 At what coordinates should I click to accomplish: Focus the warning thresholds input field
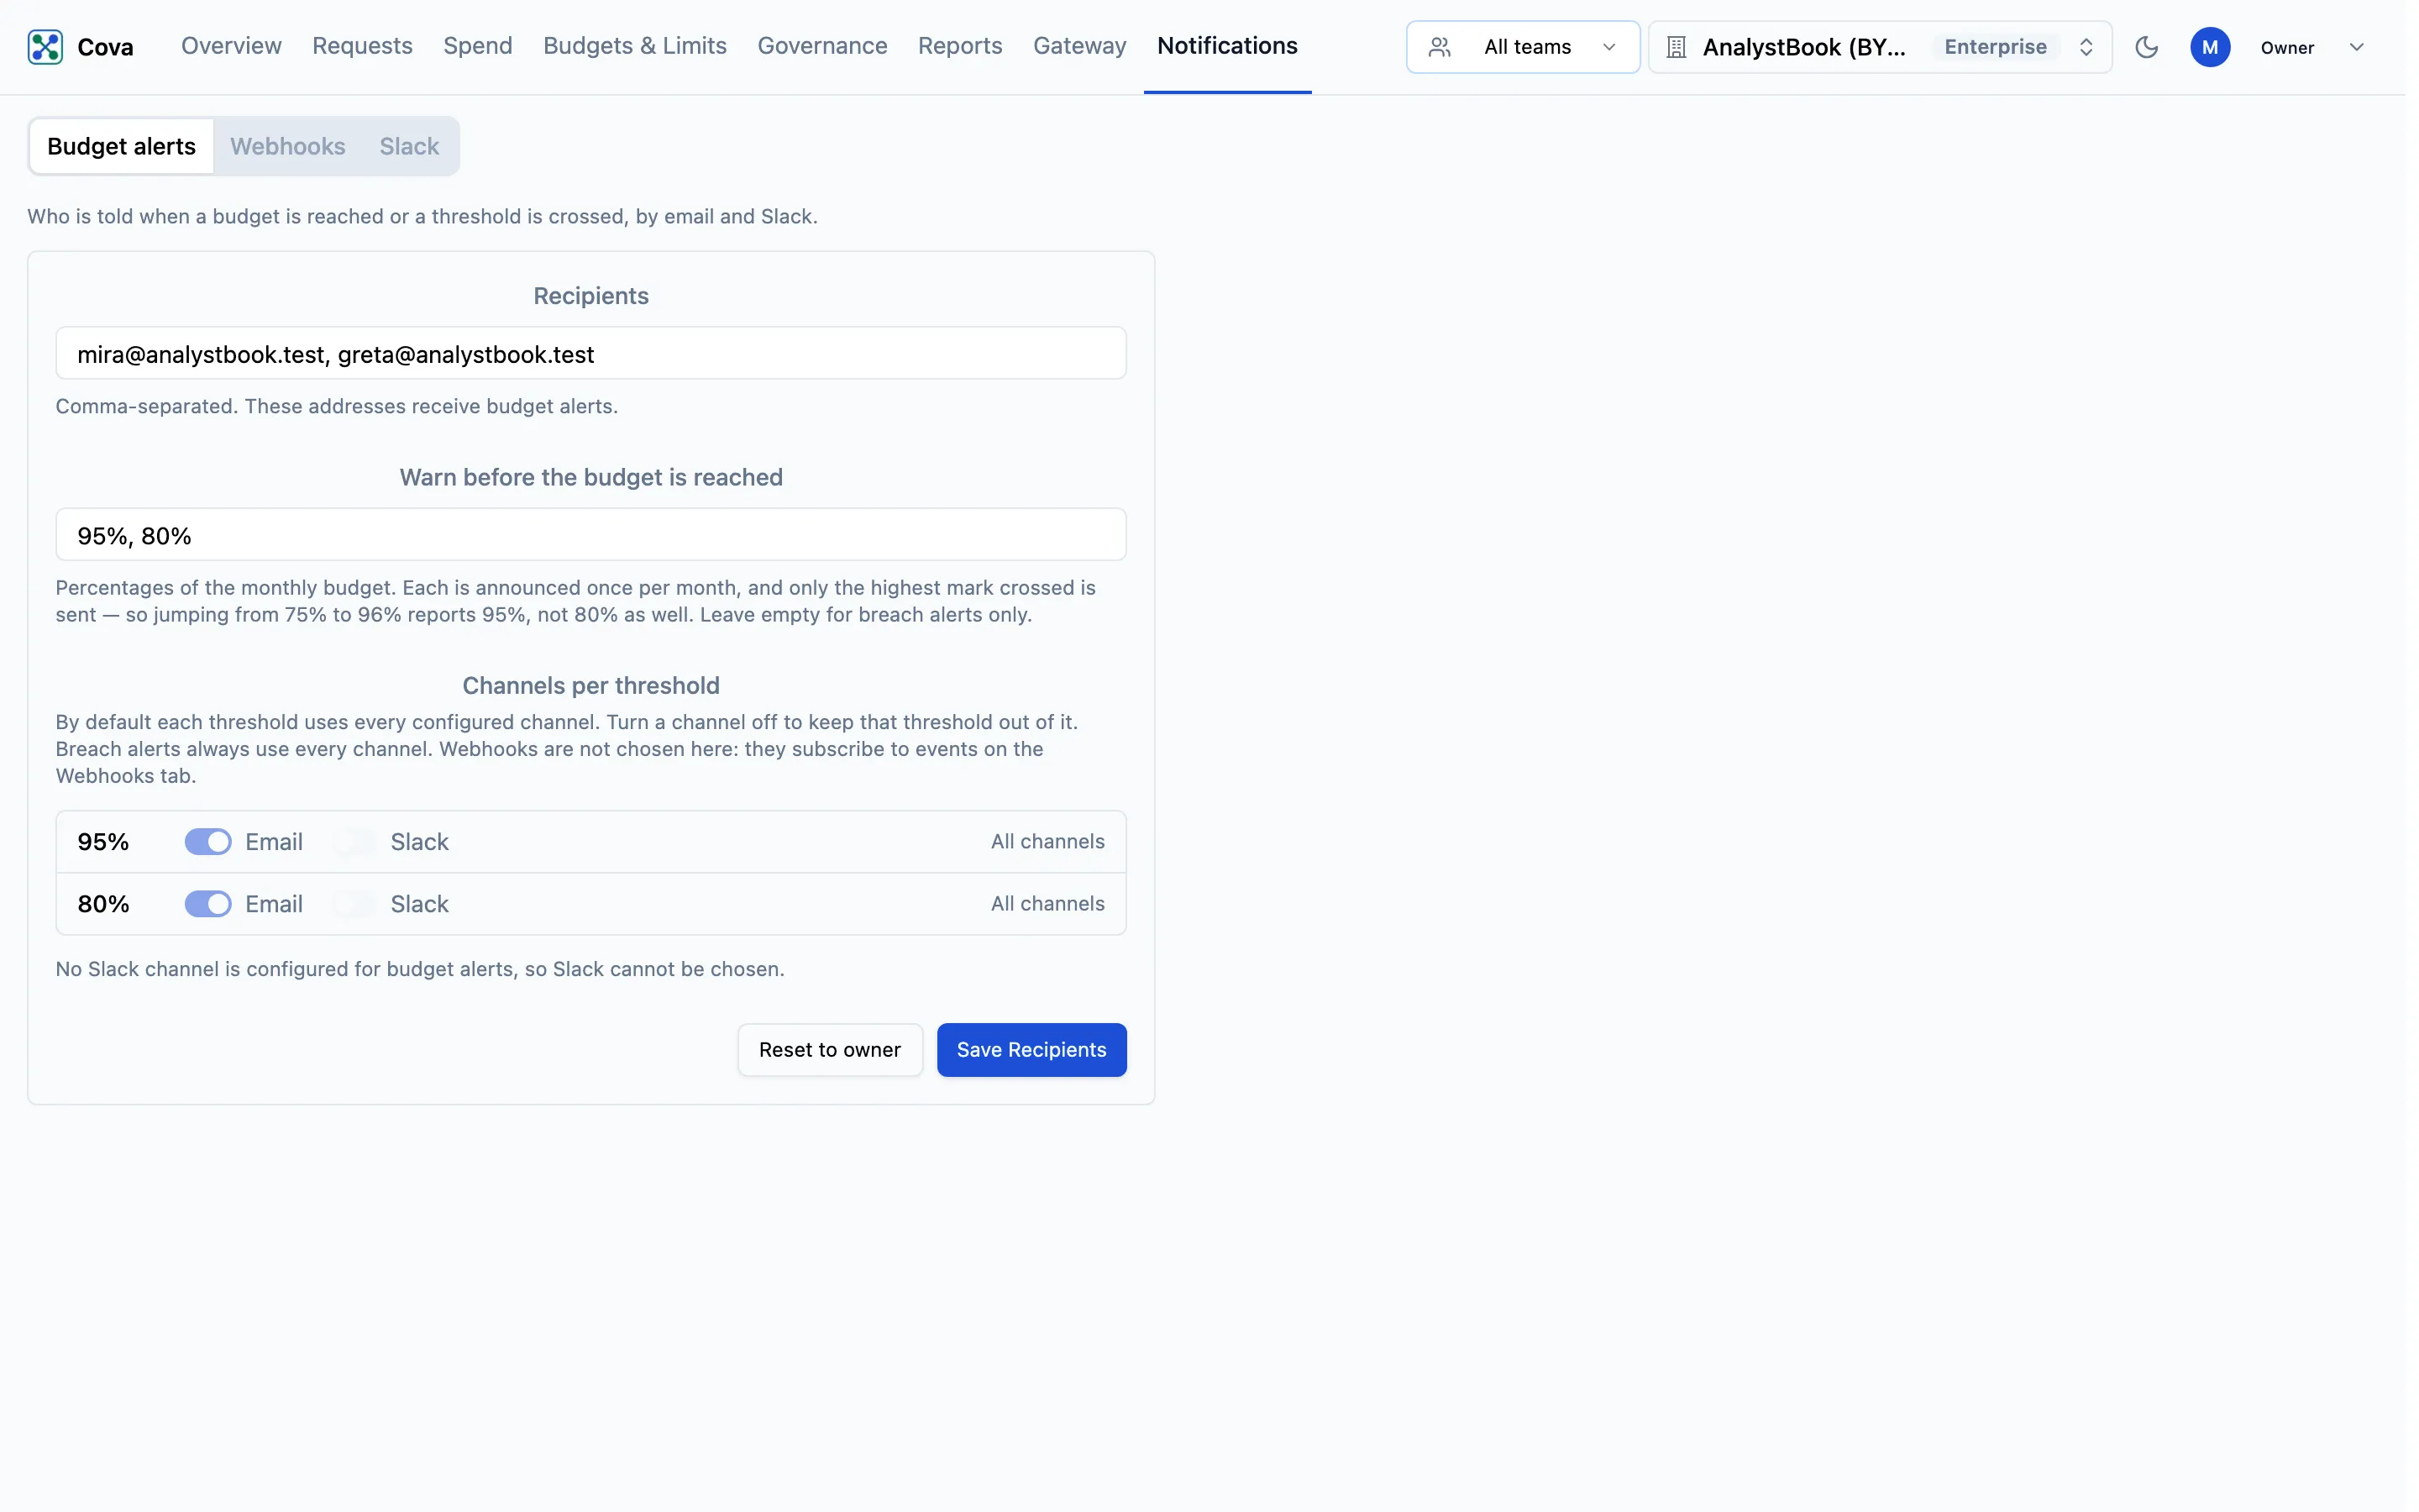(x=590, y=535)
